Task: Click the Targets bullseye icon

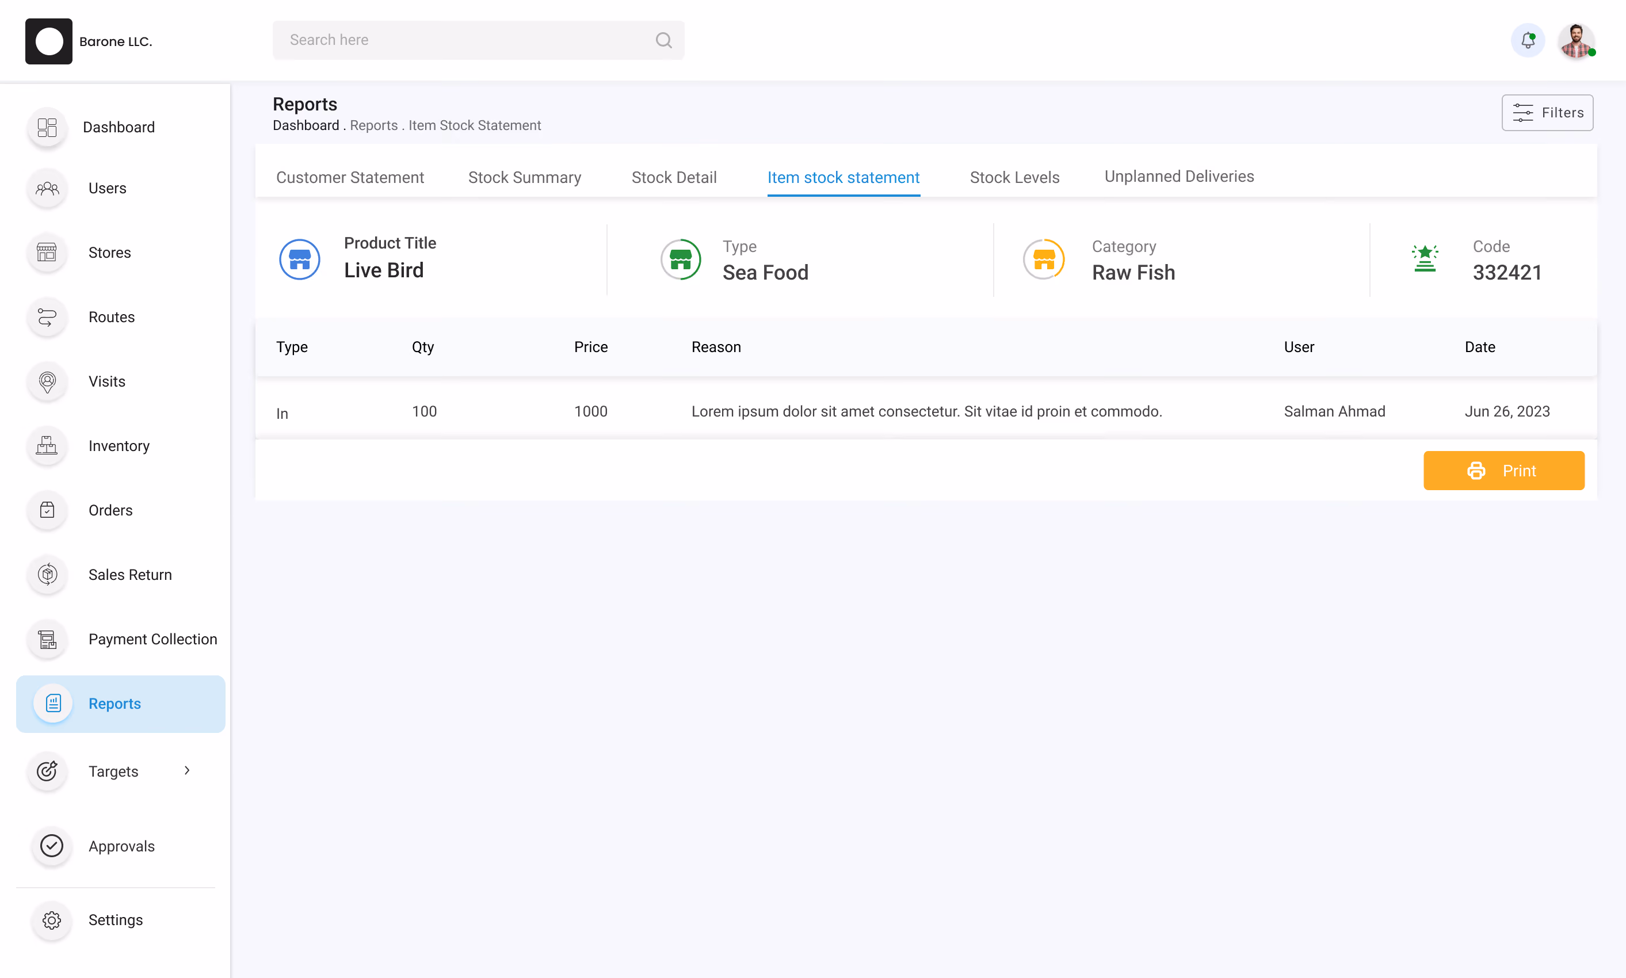Action: tap(47, 771)
